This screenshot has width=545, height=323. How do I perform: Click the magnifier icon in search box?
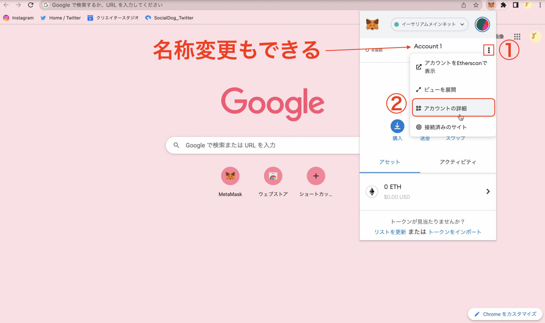(176, 145)
